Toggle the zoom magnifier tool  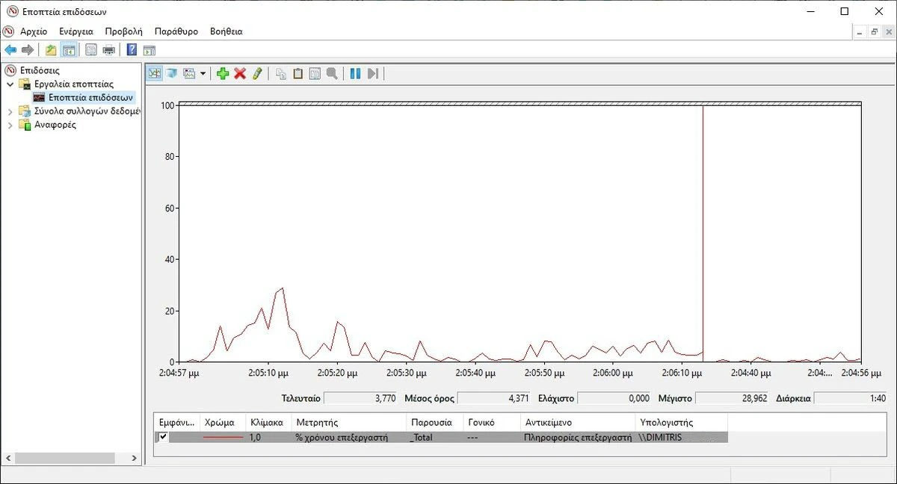point(332,72)
